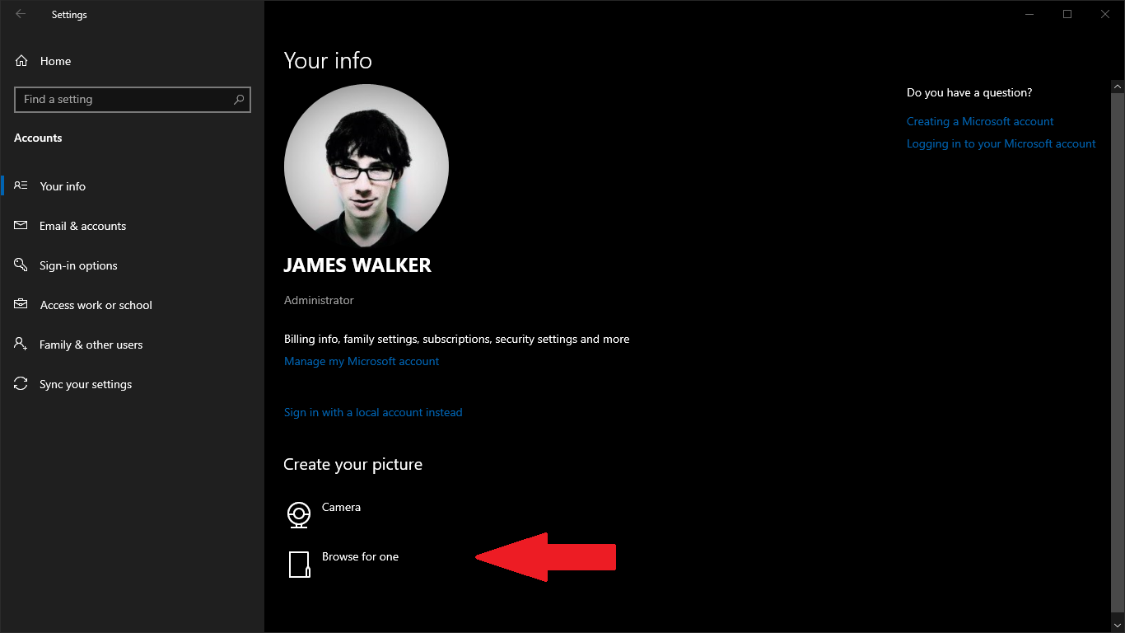Click Sign in with a local account instead
Image resolution: width=1125 pixels, height=633 pixels.
coord(373,412)
